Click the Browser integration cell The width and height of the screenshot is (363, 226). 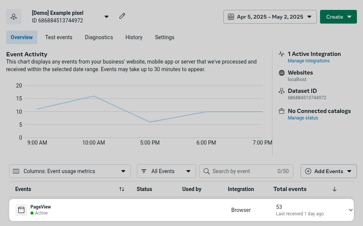(x=241, y=210)
